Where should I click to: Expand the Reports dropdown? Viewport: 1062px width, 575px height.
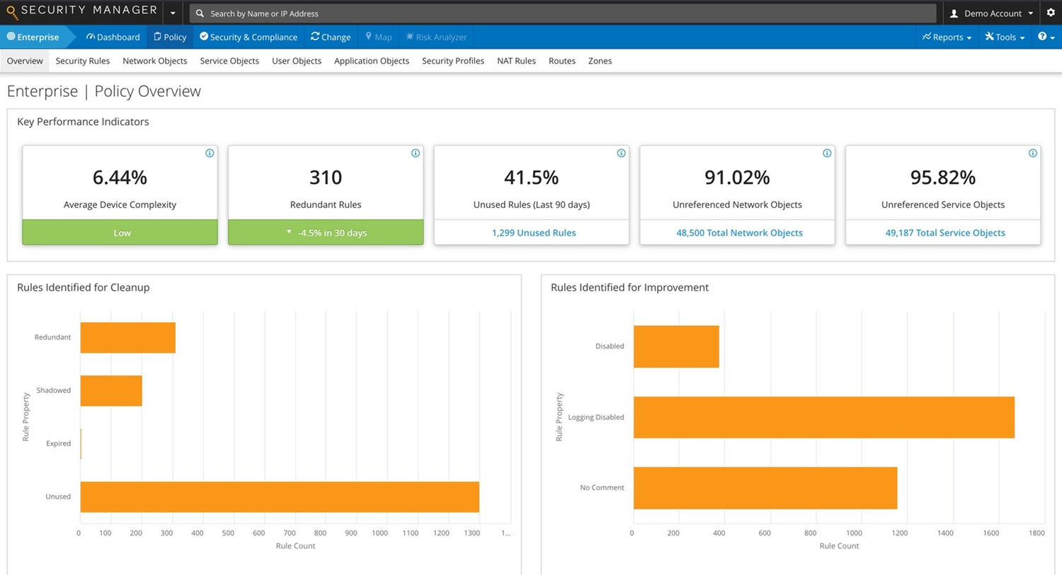(x=946, y=37)
